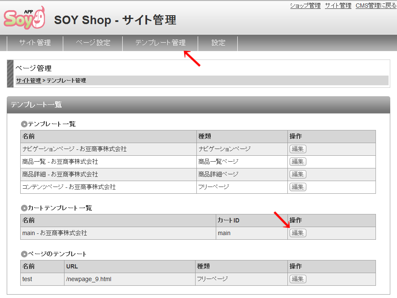Click test page name cell
The width and height of the screenshot is (397, 298).
(x=42, y=279)
